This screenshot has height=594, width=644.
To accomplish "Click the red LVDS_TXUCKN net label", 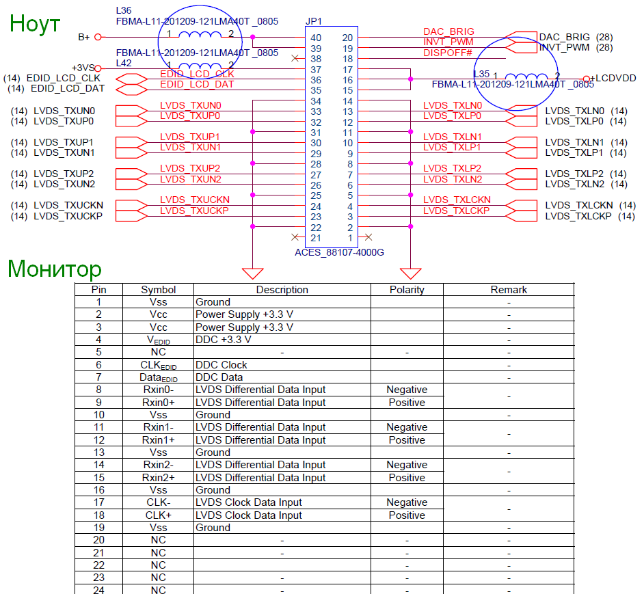I will pyautogui.click(x=195, y=200).
